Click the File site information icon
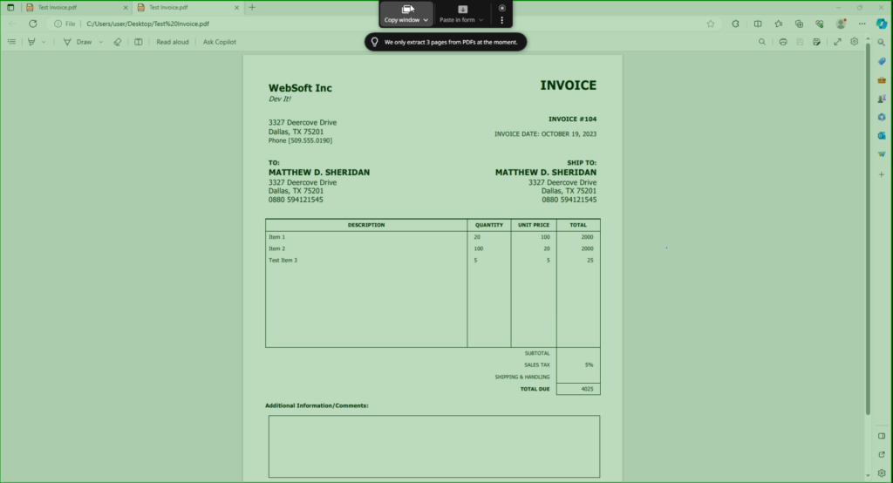893x483 pixels. [x=65, y=24]
